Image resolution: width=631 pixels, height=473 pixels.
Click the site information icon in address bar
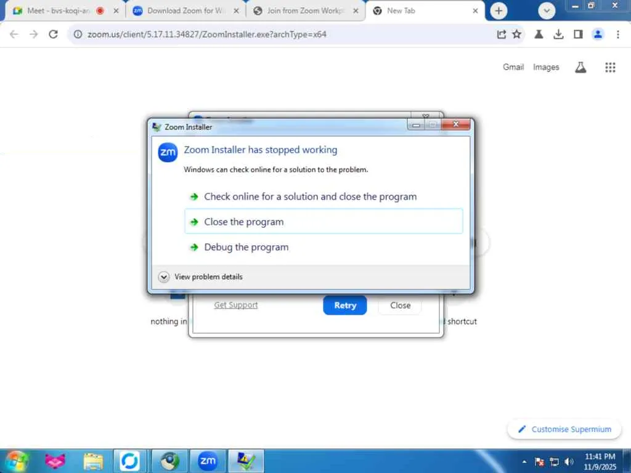(78, 34)
